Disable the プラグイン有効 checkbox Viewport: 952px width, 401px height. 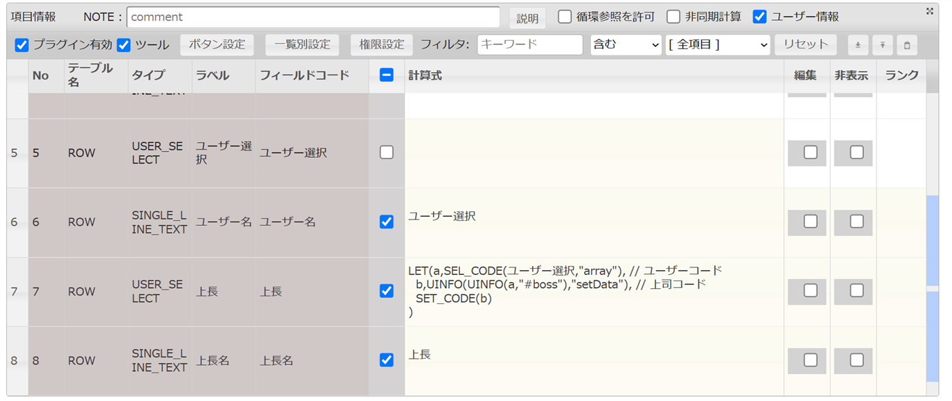22,45
